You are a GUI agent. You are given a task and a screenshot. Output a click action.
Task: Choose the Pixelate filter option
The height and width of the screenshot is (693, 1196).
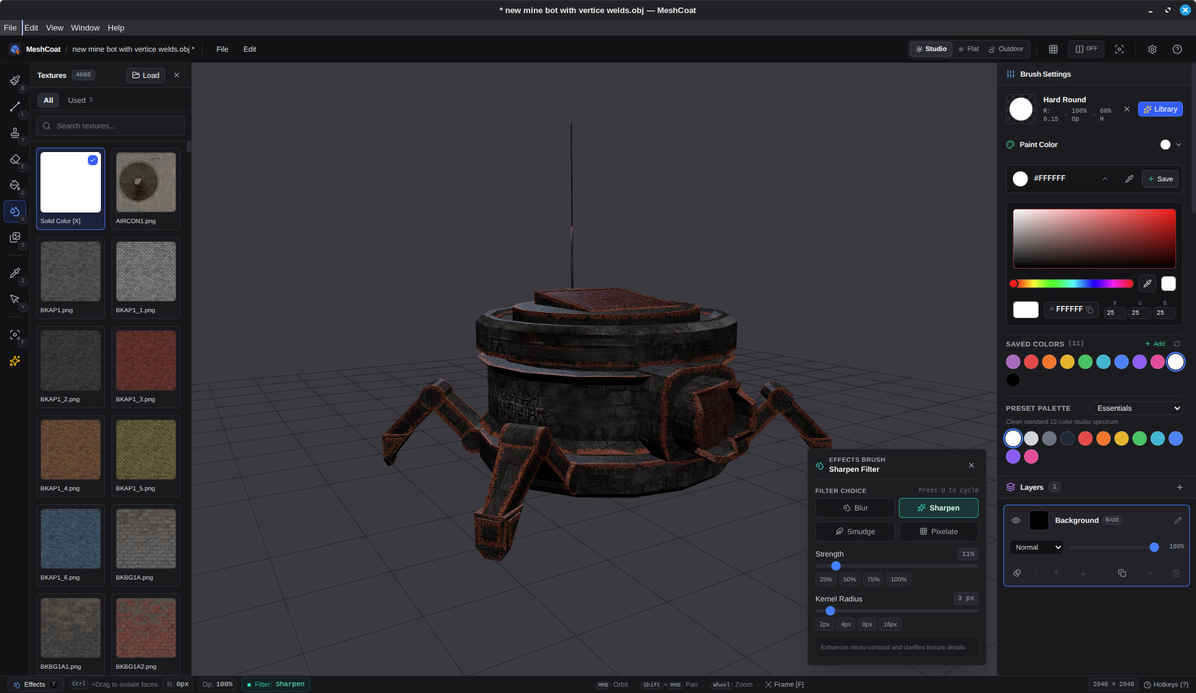[x=938, y=532]
